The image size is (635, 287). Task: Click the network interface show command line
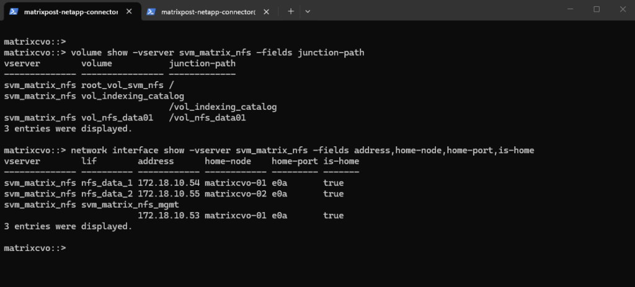302,151
